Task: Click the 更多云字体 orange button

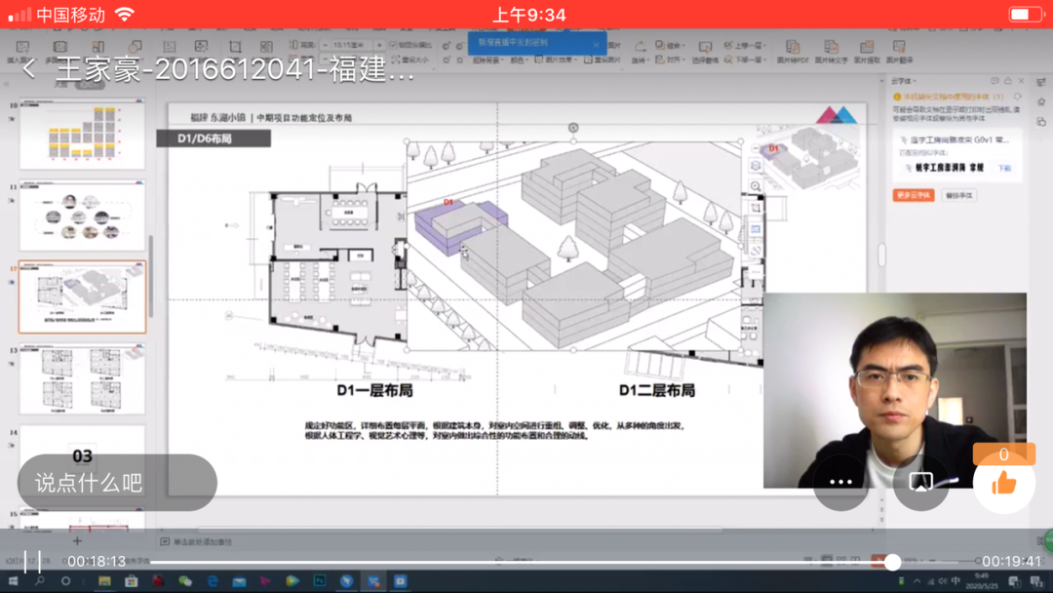Action: tap(913, 195)
